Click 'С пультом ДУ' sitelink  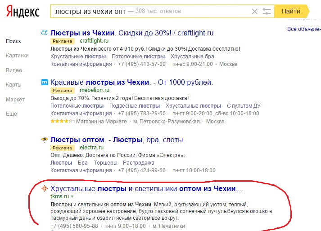pyautogui.click(x=244, y=106)
